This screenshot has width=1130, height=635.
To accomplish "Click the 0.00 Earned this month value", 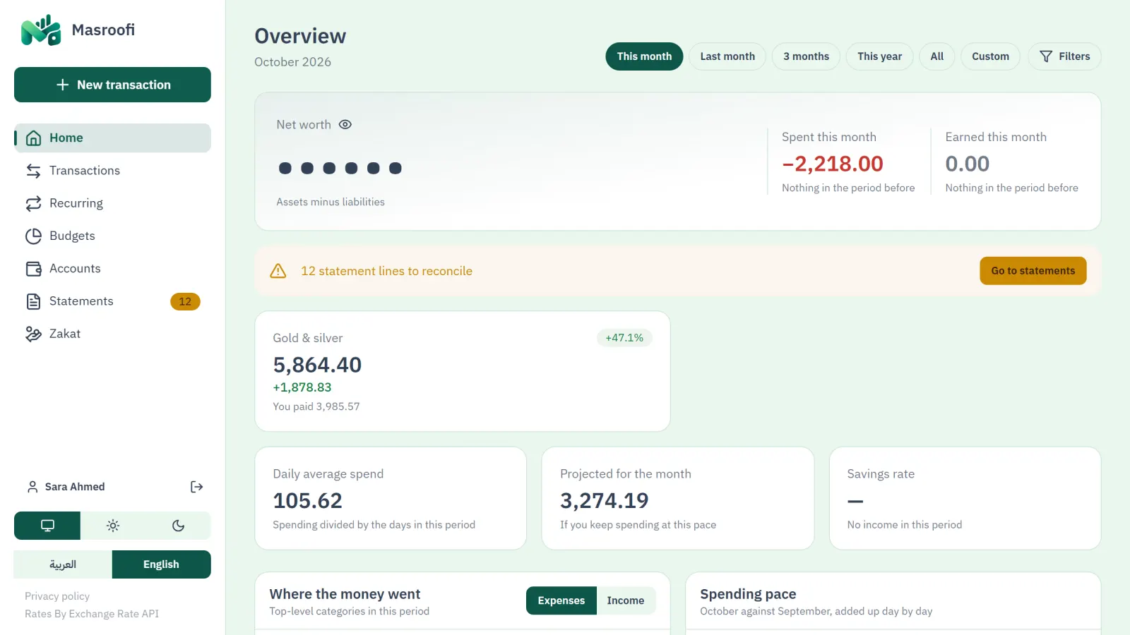I will pyautogui.click(x=968, y=164).
